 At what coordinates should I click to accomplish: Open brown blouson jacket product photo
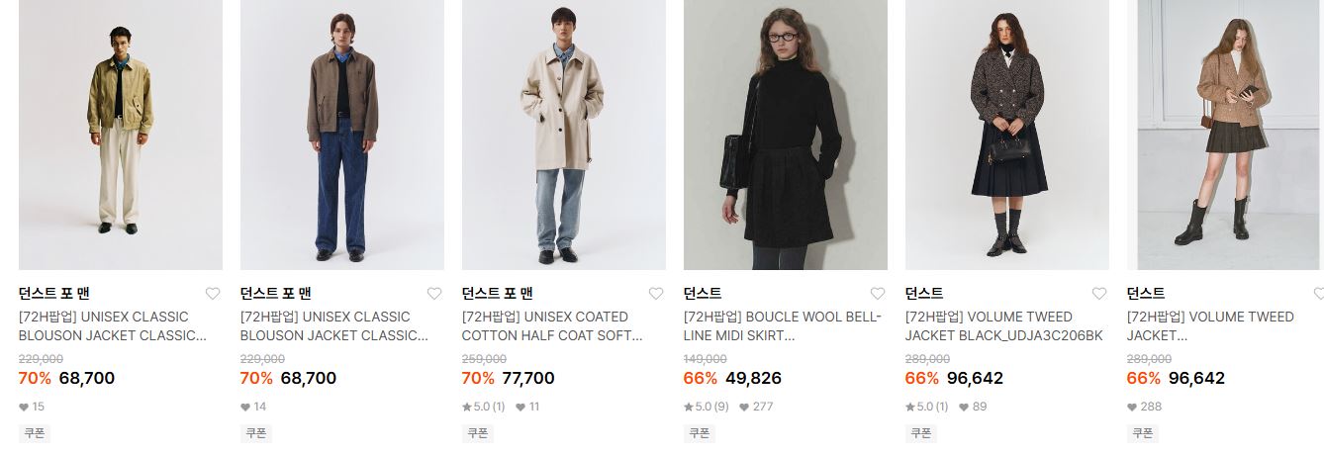[342, 135]
